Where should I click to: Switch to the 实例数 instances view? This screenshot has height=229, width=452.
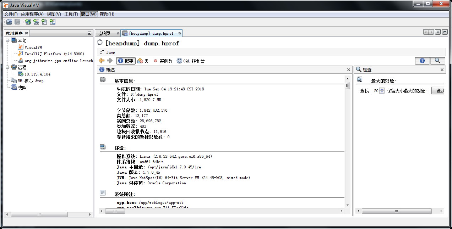point(163,61)
